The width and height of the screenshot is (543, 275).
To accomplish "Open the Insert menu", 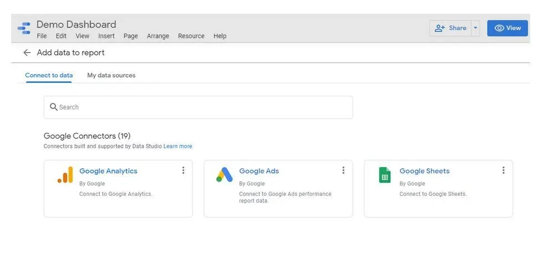I will [106, 36].
